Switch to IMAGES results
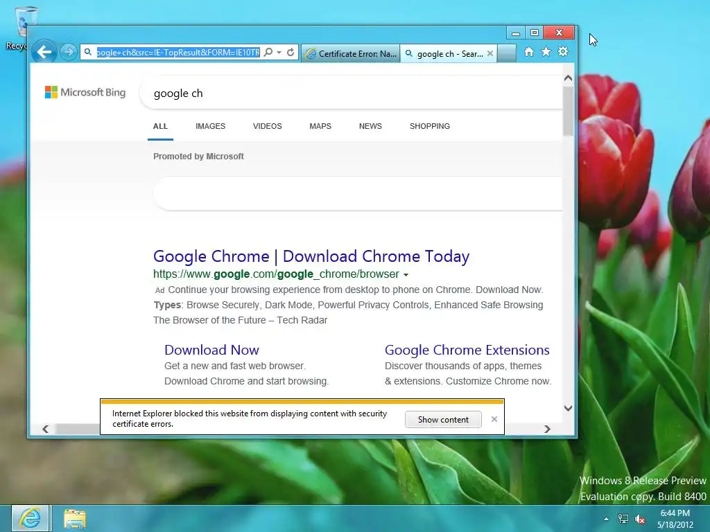 [x=211, y=126]
